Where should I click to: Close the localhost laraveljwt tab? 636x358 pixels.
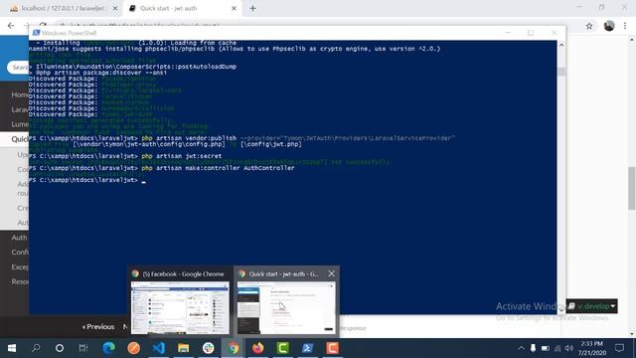(115, 8)
